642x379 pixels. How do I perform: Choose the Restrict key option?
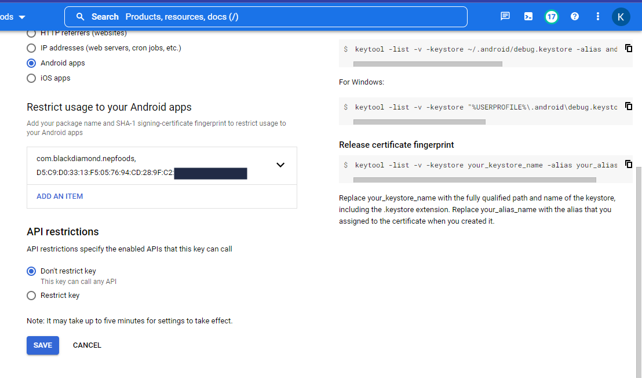(x=31, y=295)
